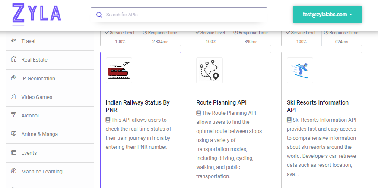
Task: Click the Ski Resorts description text
Action: point(321,147)
